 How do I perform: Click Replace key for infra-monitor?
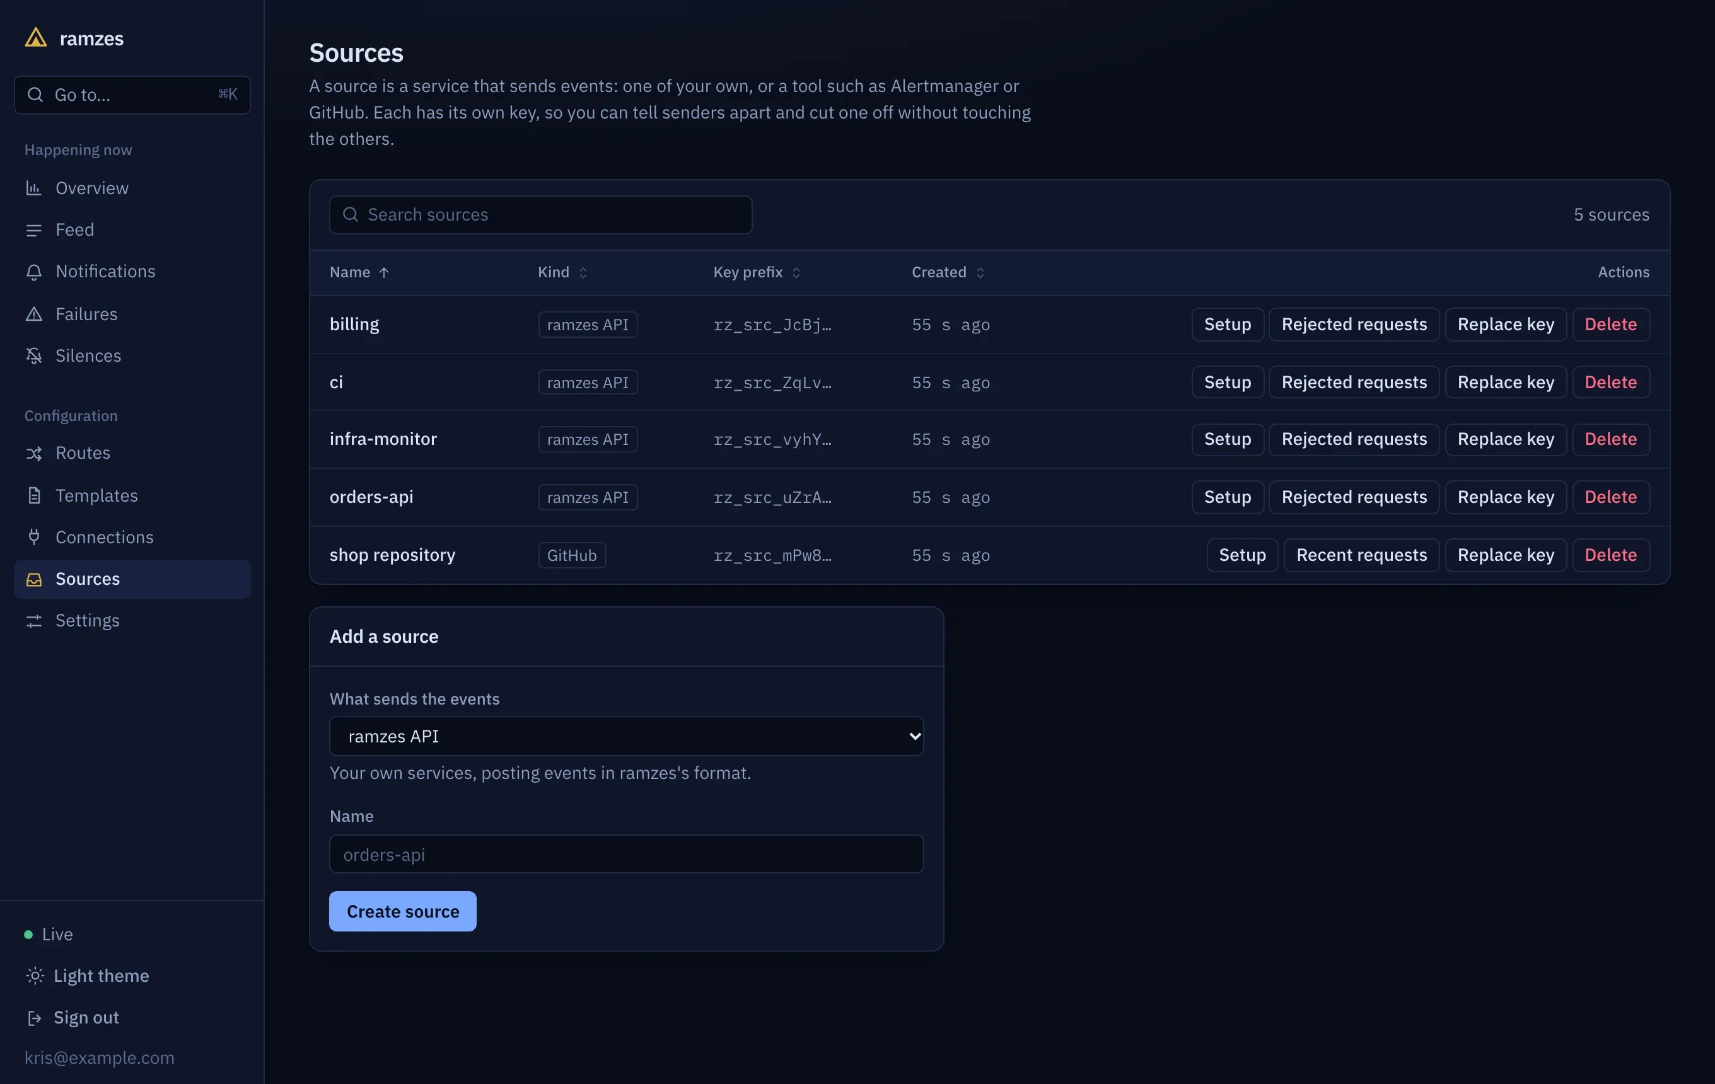pos(1506,439)
